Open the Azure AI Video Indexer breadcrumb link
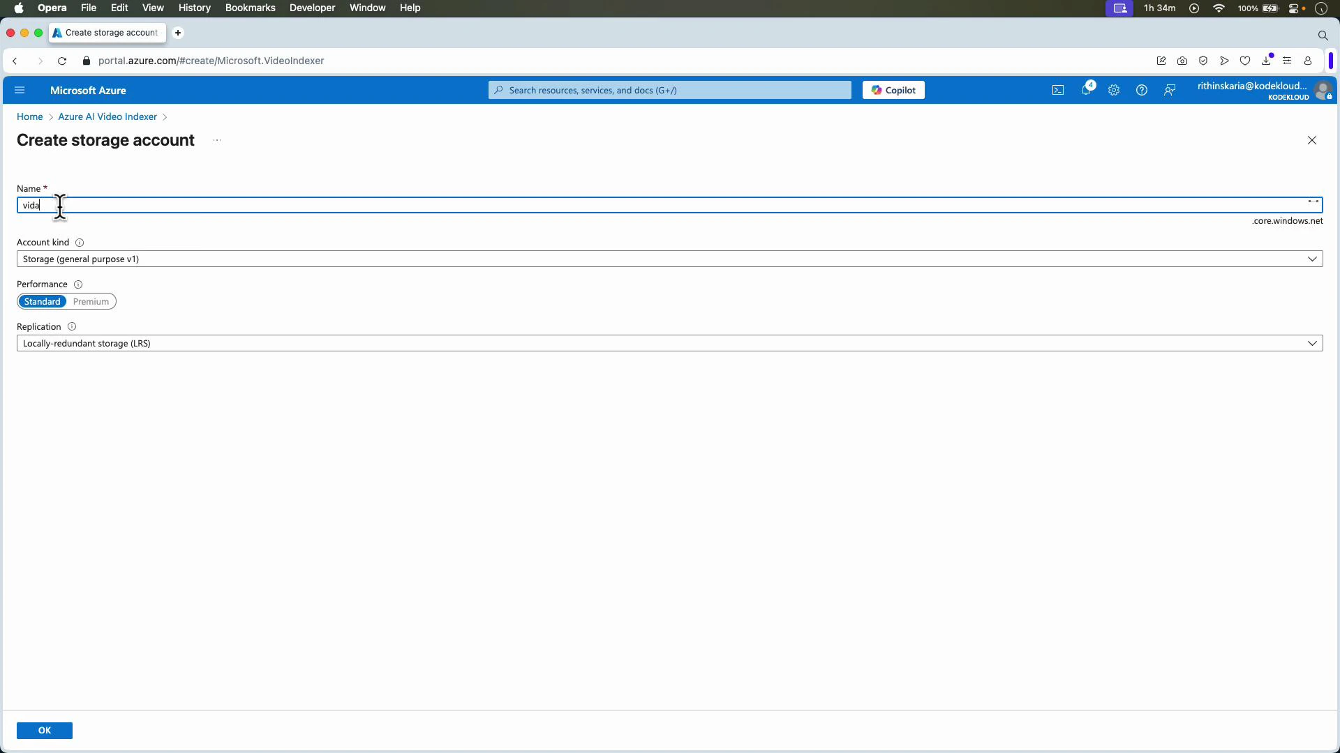1340x753 pixels. click(x=107, y=116)
